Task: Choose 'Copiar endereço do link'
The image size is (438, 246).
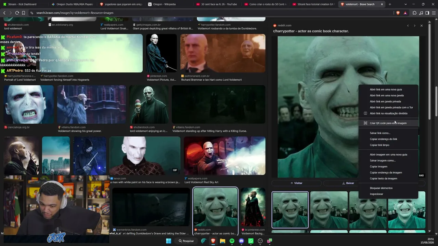Action: 388,139
